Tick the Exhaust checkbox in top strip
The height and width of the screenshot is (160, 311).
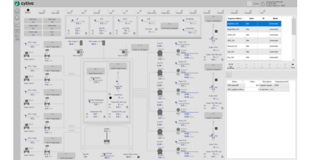[95, 11]
